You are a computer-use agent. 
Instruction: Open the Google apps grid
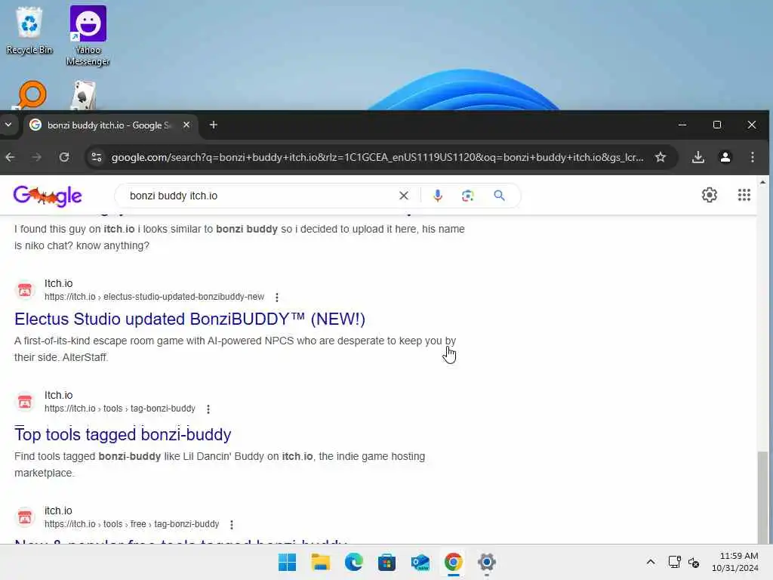pos(744,196)
